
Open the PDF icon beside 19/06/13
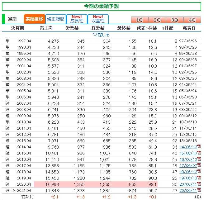(199, 178)
